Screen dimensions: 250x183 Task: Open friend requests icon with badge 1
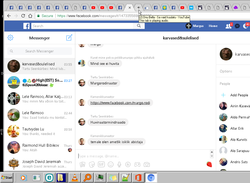(228, 26)
